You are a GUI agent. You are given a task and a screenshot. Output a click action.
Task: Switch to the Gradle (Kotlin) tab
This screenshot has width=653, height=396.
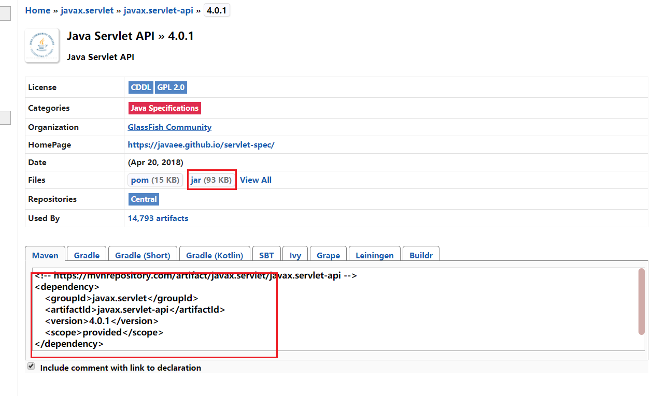click(215, 255)
